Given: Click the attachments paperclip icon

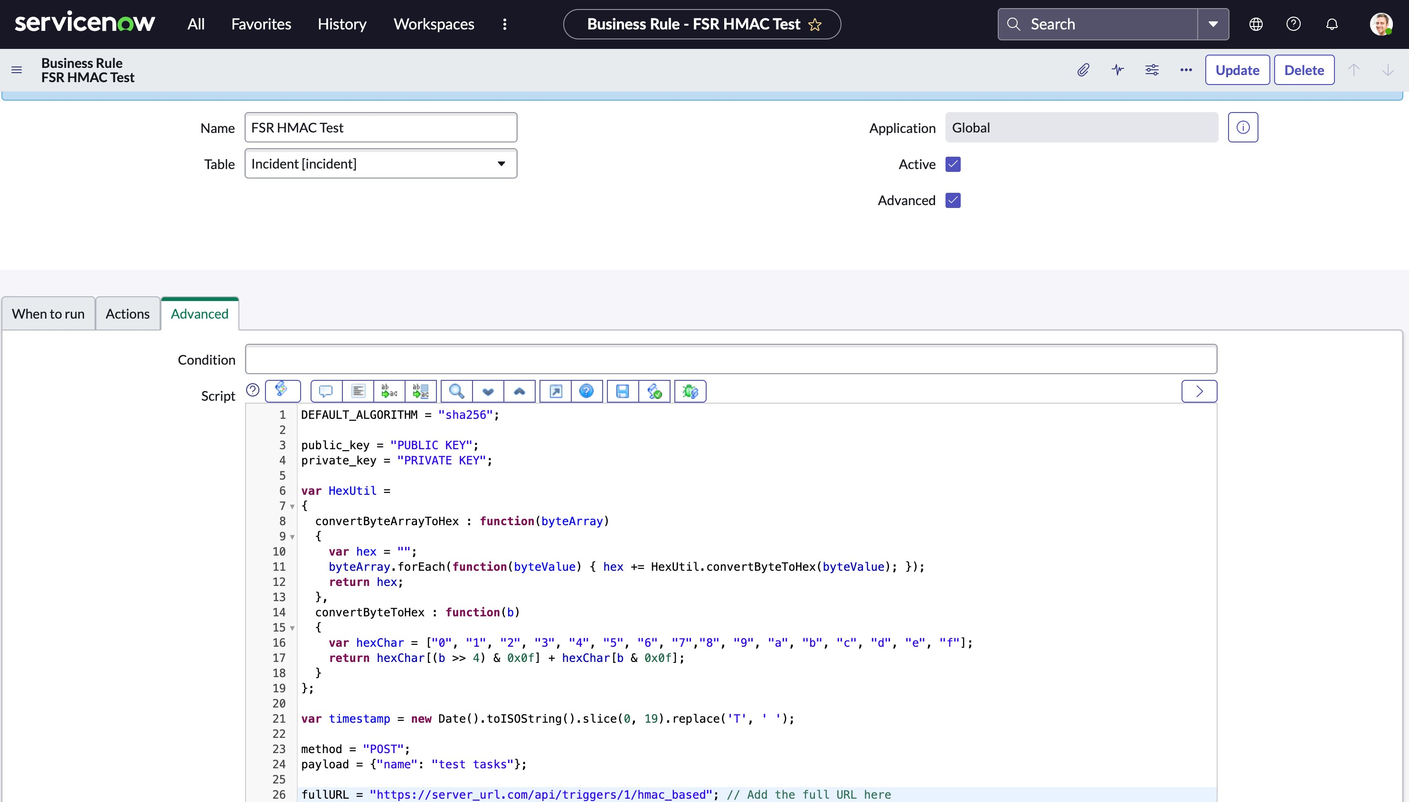Looking at the screenshot, I should [1083, 70].
